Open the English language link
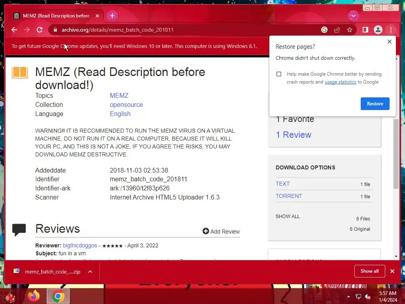 [120, 114]
